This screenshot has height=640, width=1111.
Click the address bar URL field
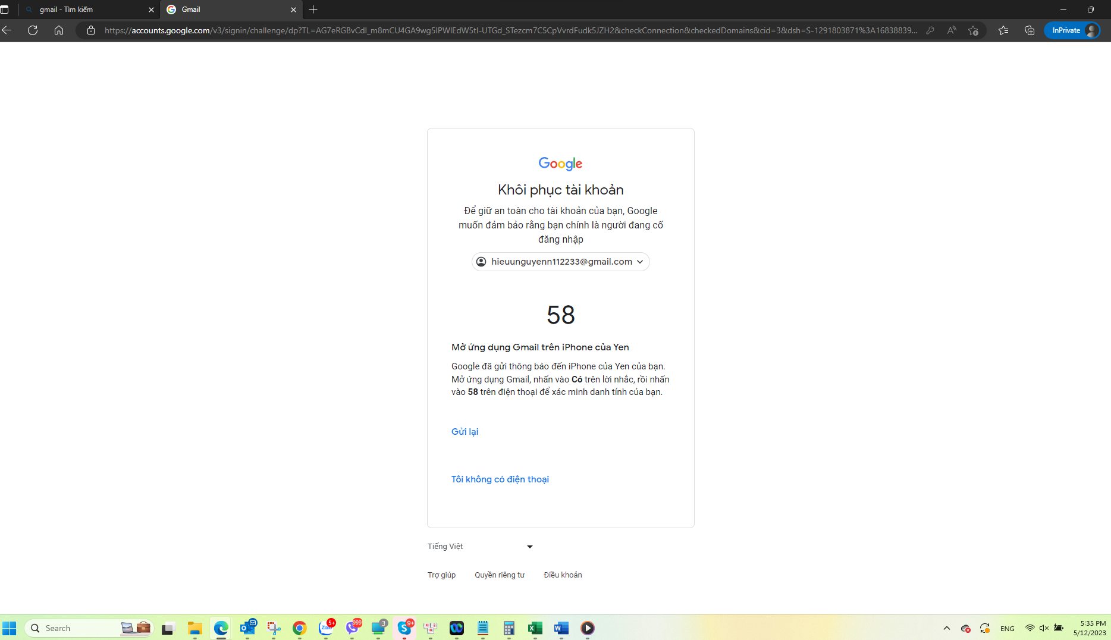pos(510,30)
